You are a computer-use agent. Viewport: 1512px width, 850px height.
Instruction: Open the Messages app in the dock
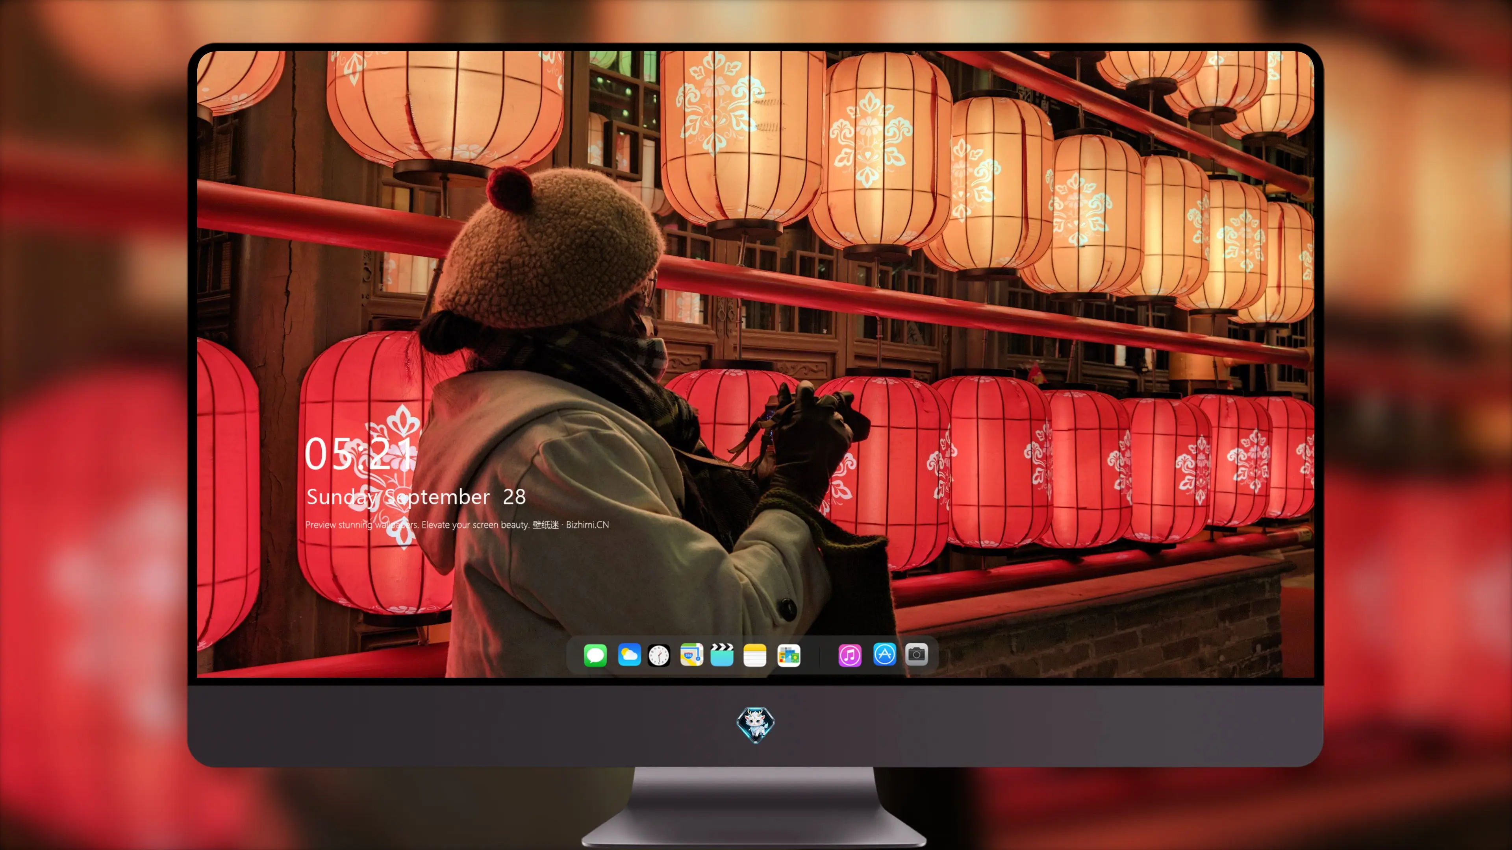(x=595, y=655)
